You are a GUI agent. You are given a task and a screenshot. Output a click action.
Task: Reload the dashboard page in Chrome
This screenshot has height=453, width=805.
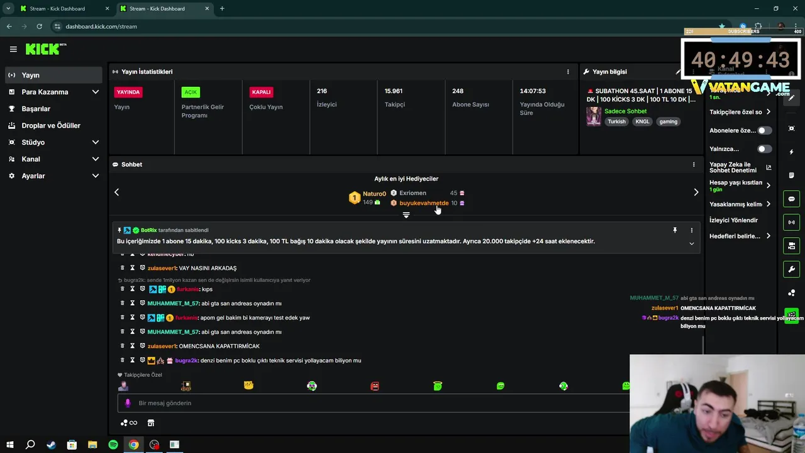click(x=39, y=26)
